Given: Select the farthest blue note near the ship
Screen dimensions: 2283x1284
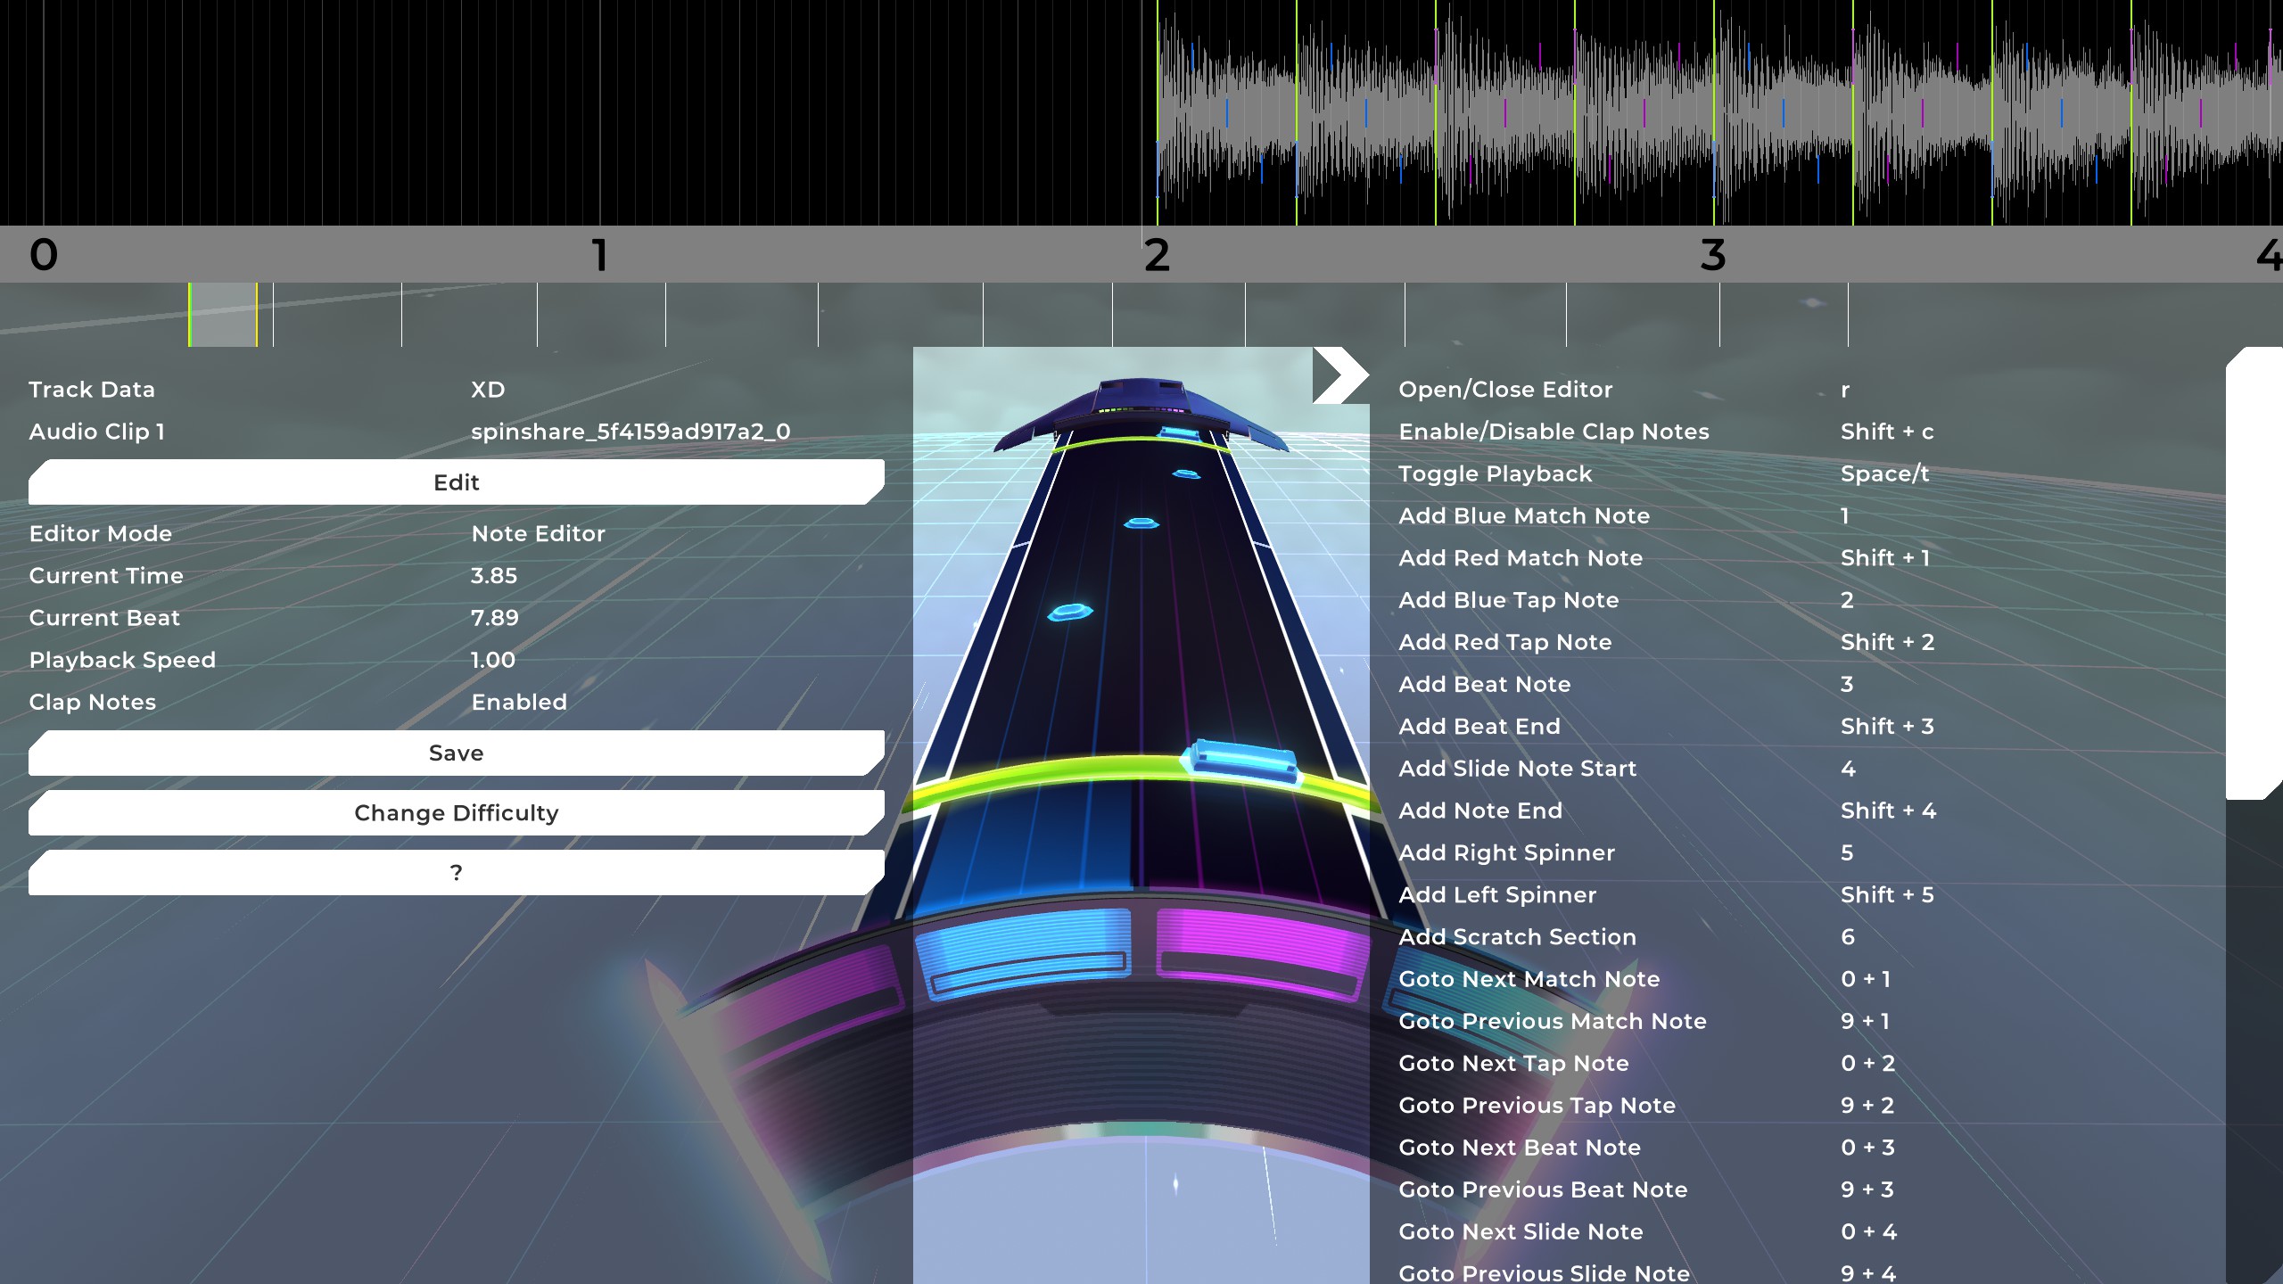Looking at the screenshot, I should click(1177, 433).
